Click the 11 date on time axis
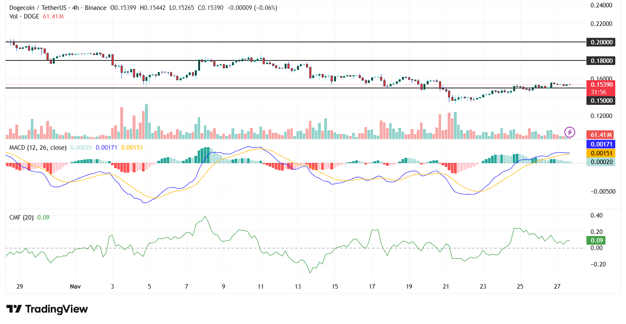Viewport: 626px width, 324px height. click(x=260, y=287)
